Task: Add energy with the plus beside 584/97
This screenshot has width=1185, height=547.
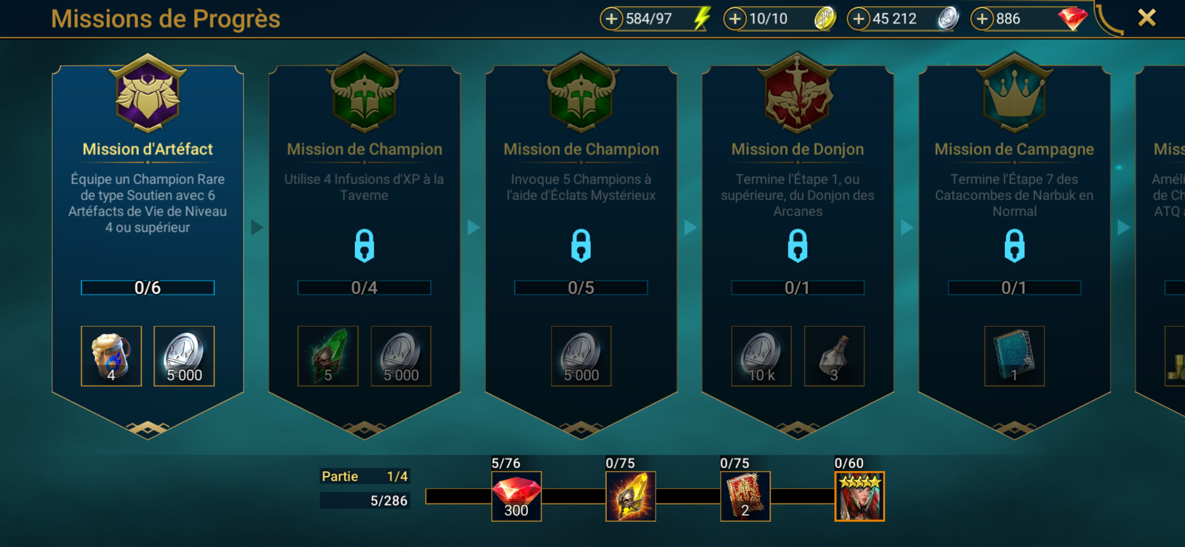Action: tap(611, 19)
